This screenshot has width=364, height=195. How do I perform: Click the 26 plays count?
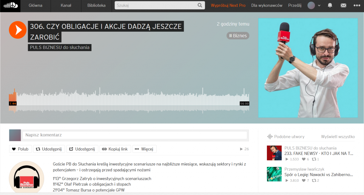tap(245, 149)
